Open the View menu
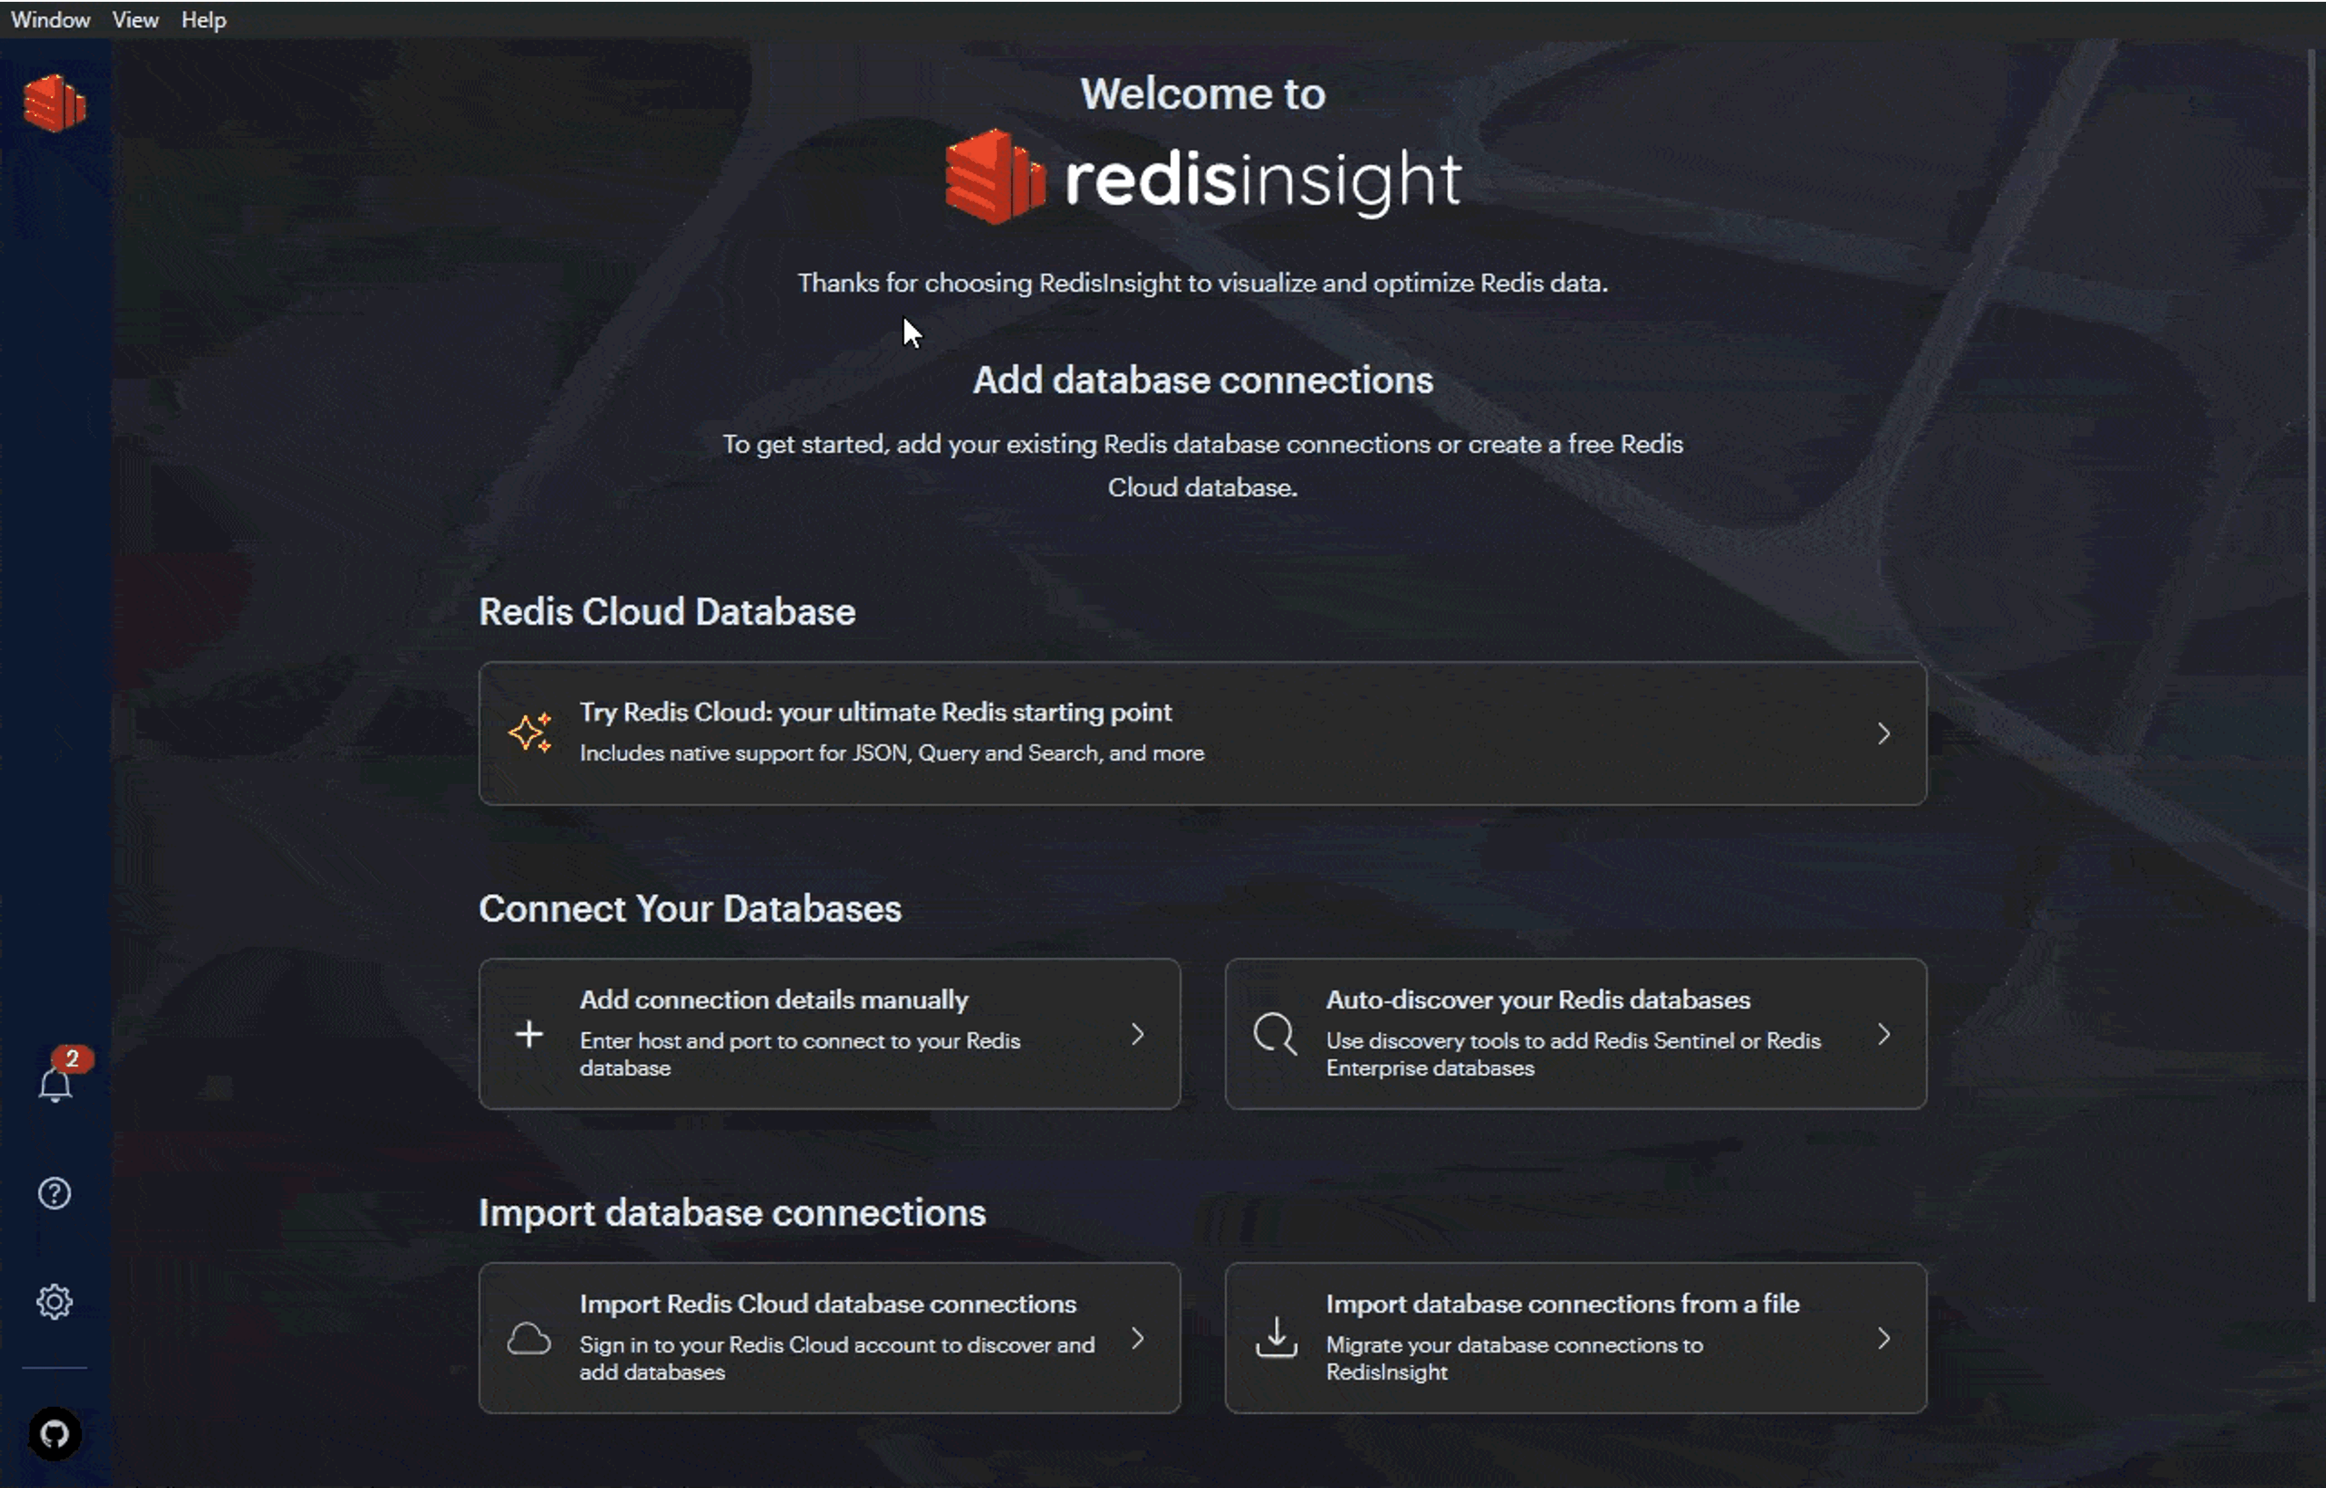 pyautogui.click(x=135, y=19)
